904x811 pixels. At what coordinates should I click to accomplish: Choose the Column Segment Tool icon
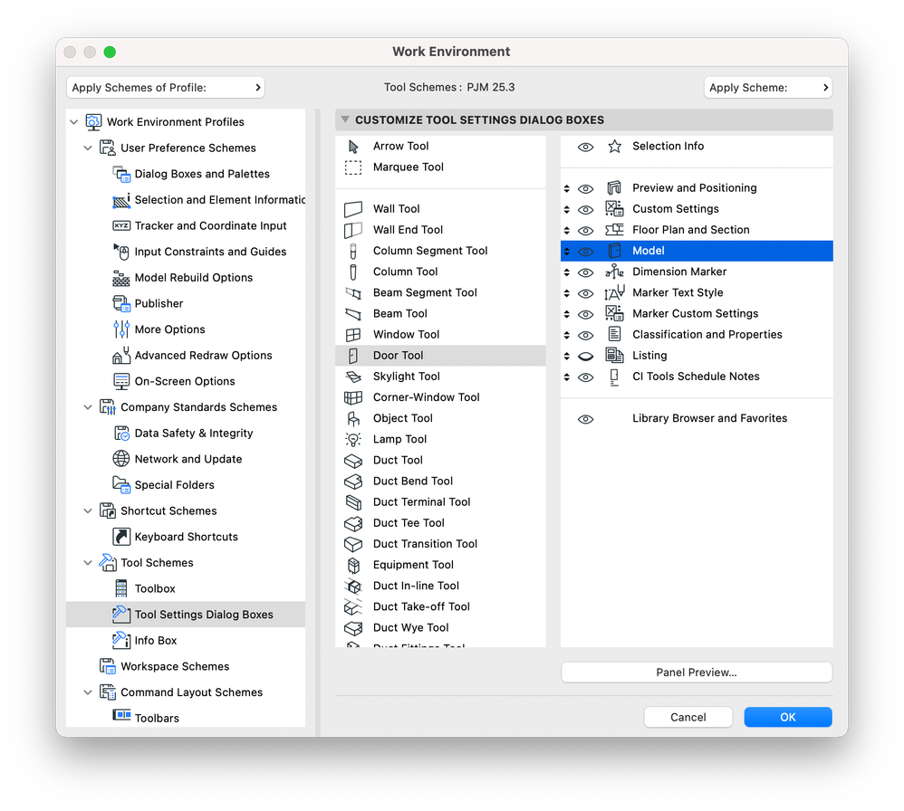pos(353,251)
